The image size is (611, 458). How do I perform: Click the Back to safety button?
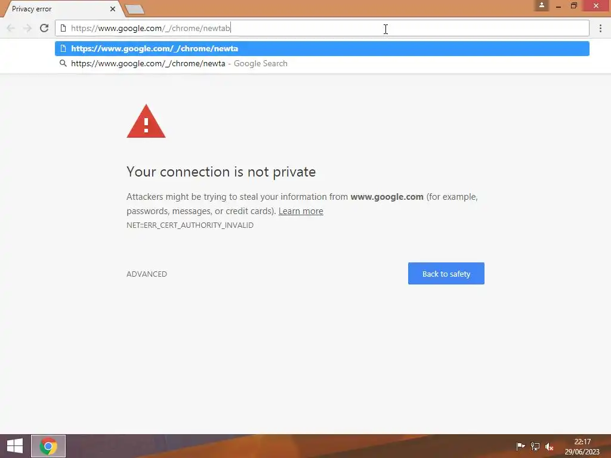click(446, 273)
